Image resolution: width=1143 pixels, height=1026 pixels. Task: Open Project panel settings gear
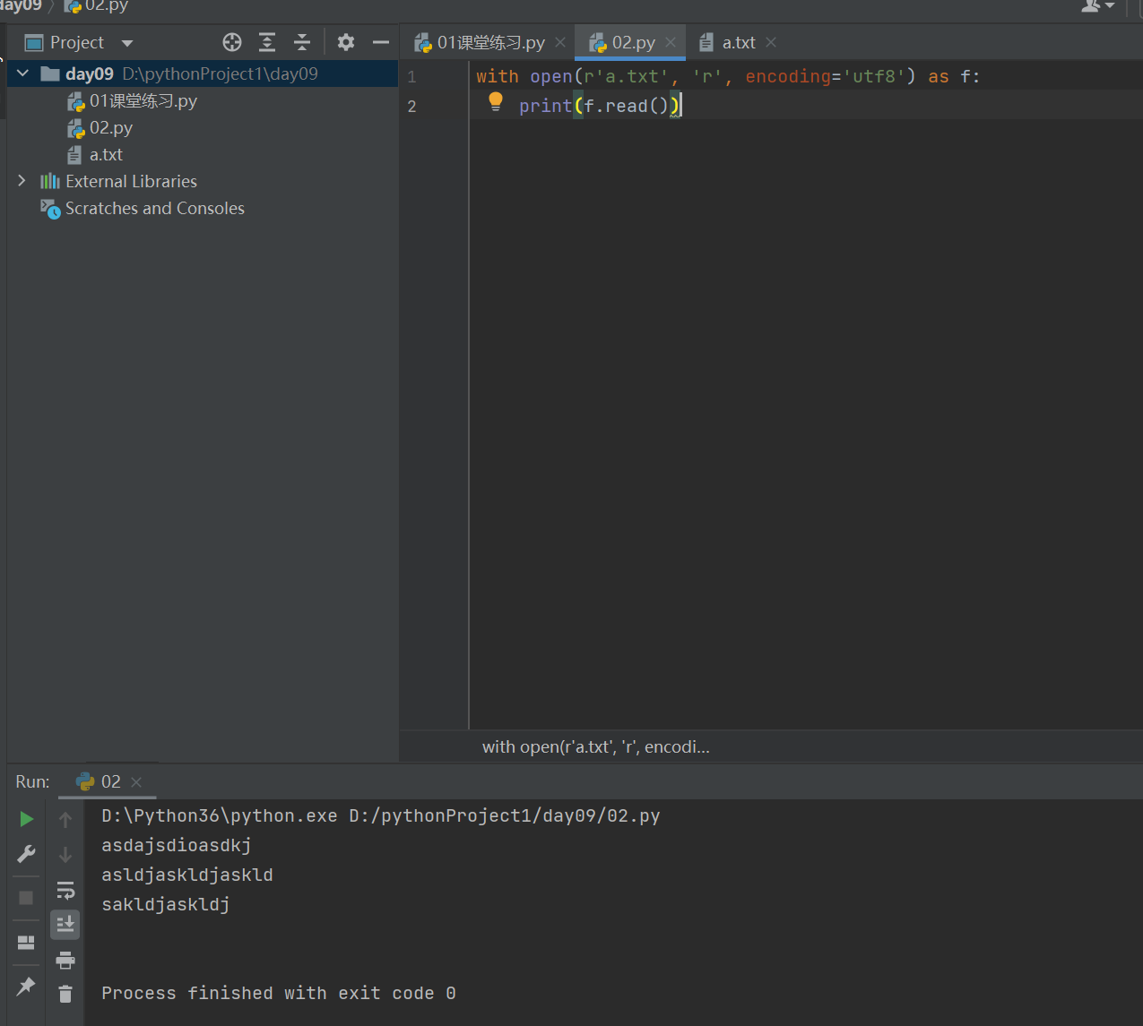(x=346, y=42)
